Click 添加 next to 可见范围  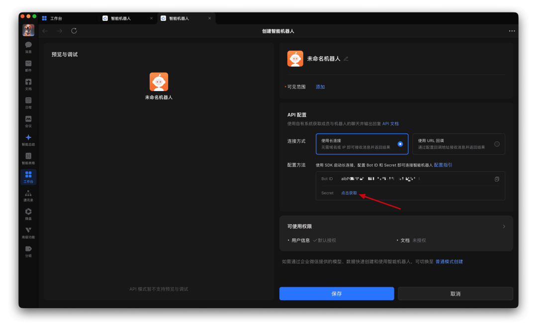pos(320,86)
